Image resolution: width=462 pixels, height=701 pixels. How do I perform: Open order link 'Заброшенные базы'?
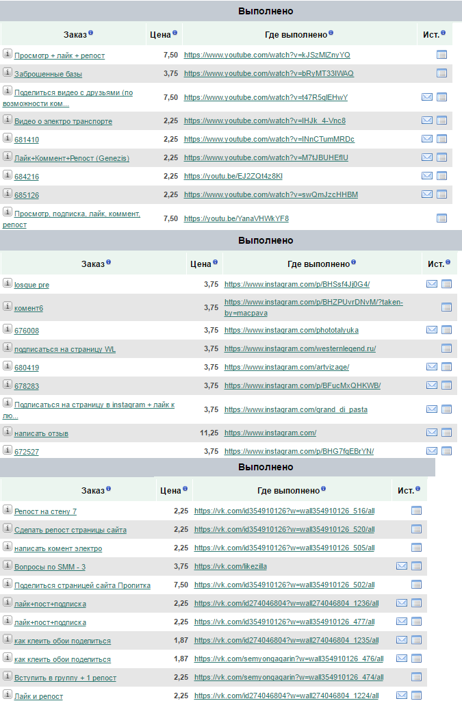click(x=49, y=74)
